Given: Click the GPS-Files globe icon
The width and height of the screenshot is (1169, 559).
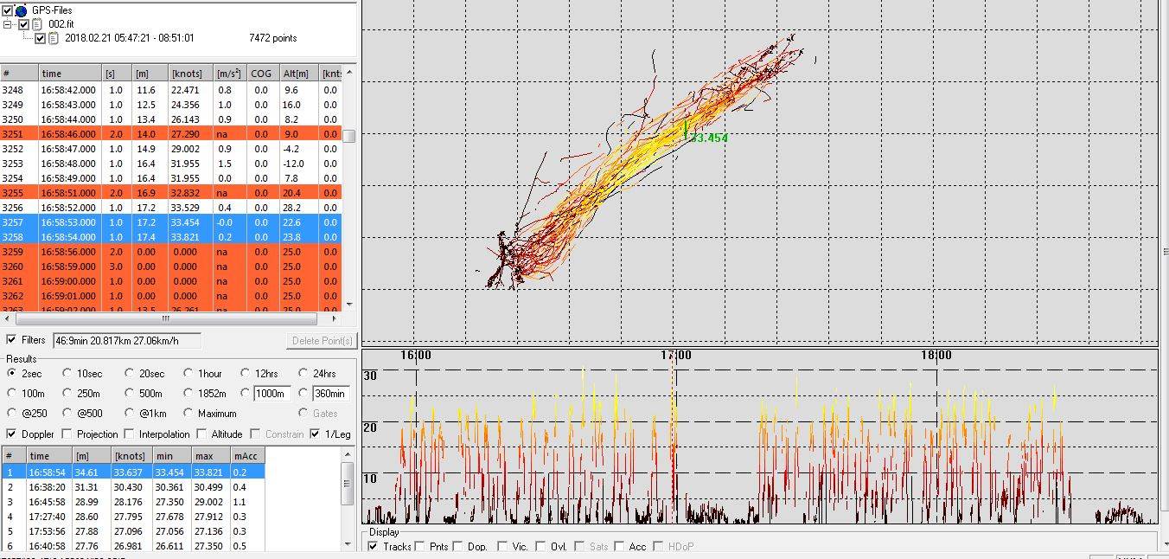Looking at the screenshot, I should [21, 10].
